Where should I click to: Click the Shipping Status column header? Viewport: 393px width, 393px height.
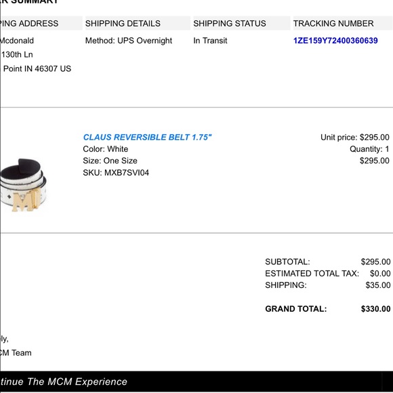242,23
